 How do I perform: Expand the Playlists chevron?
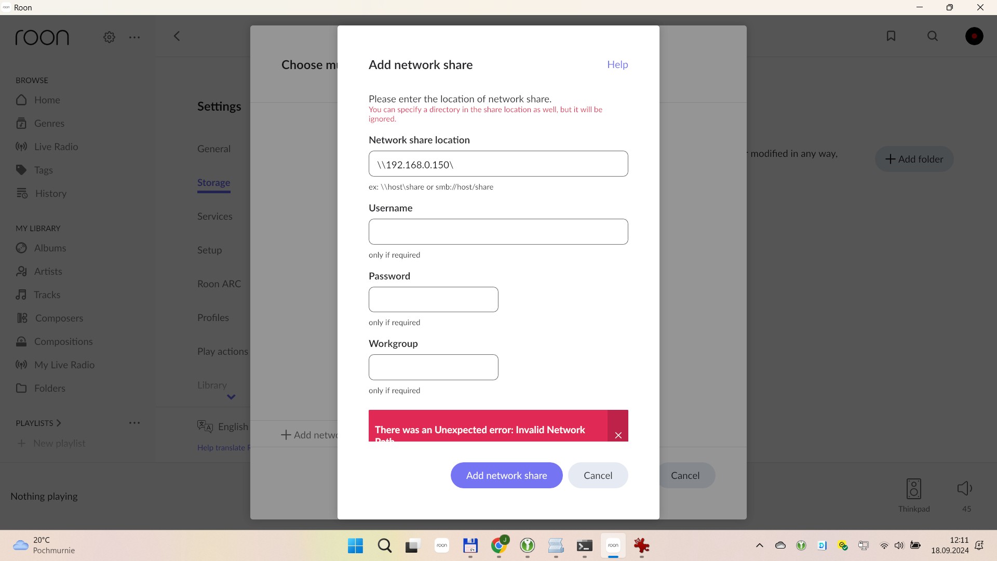click(59, 423)
